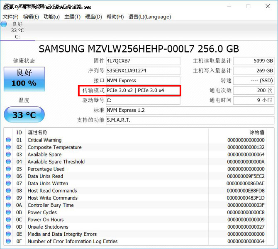Click status icon for Data Units Written row
Screen dimensions: 278x249
[8, 183]
